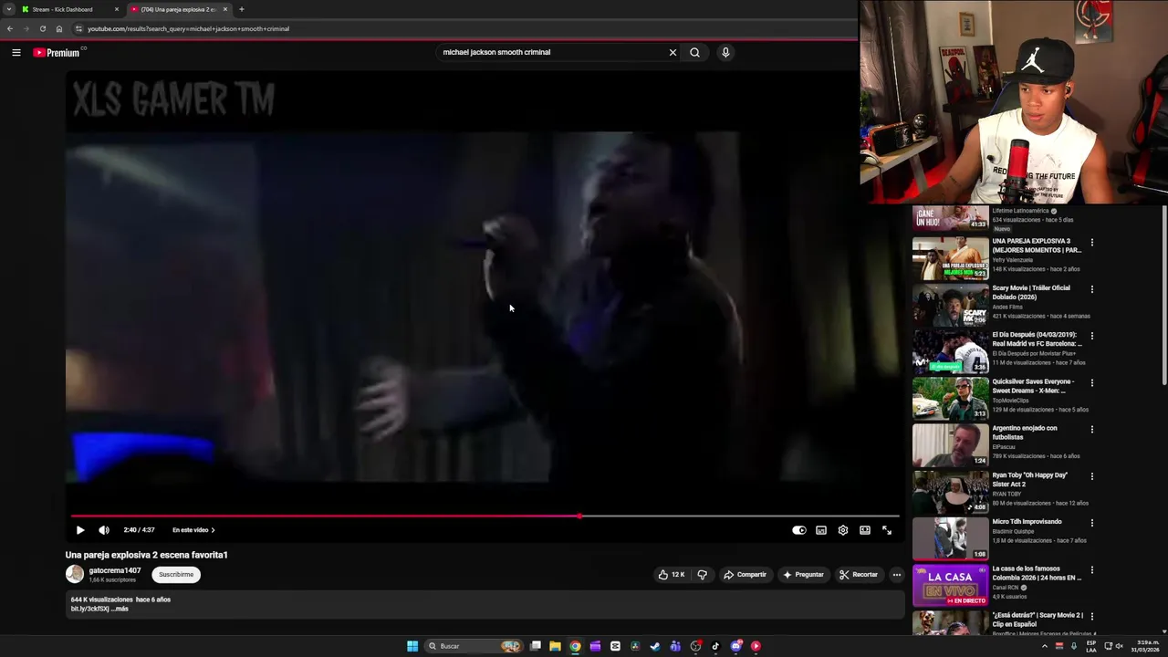This screenshot has width=1168, height=657.
Task: Like the video (12 K)
Action: (671, 575)
